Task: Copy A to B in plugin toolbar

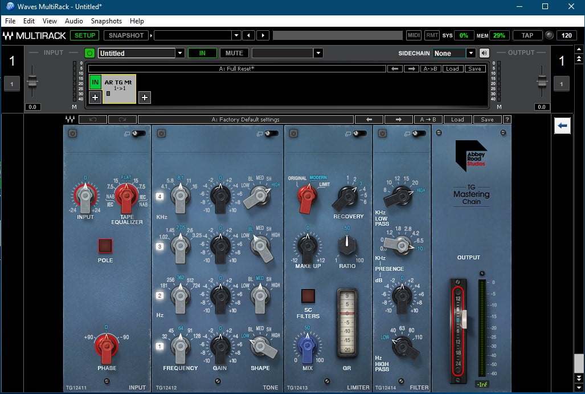Action: pos(428,120)
